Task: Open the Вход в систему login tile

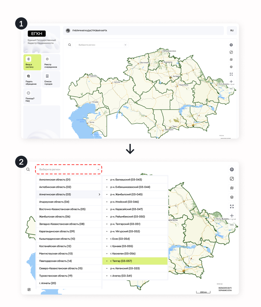Action: [32, 62]
